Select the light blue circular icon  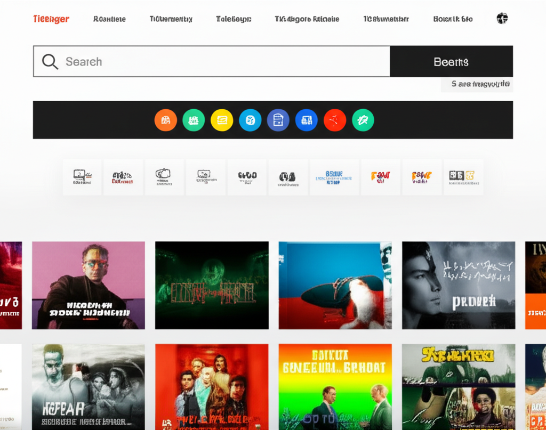click(x=250, y=120)
